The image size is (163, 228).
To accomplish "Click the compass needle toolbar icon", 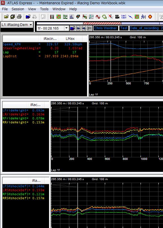I will 111,17.
